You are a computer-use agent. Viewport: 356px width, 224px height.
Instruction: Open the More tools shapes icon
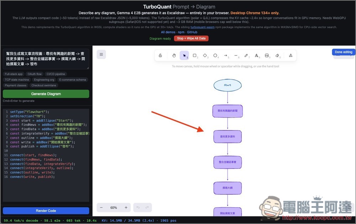[x=290, y=56]
